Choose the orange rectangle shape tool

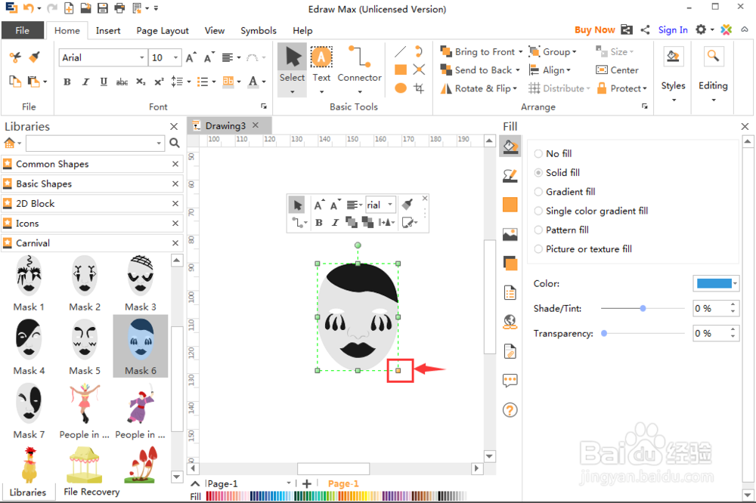coord(400,69)
